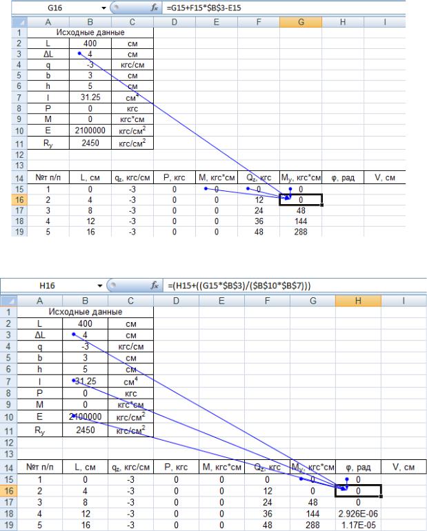This screenshot has width=427, height=531.
Task: Click My value 288 in the G16 worksheet
Action: 301,232
